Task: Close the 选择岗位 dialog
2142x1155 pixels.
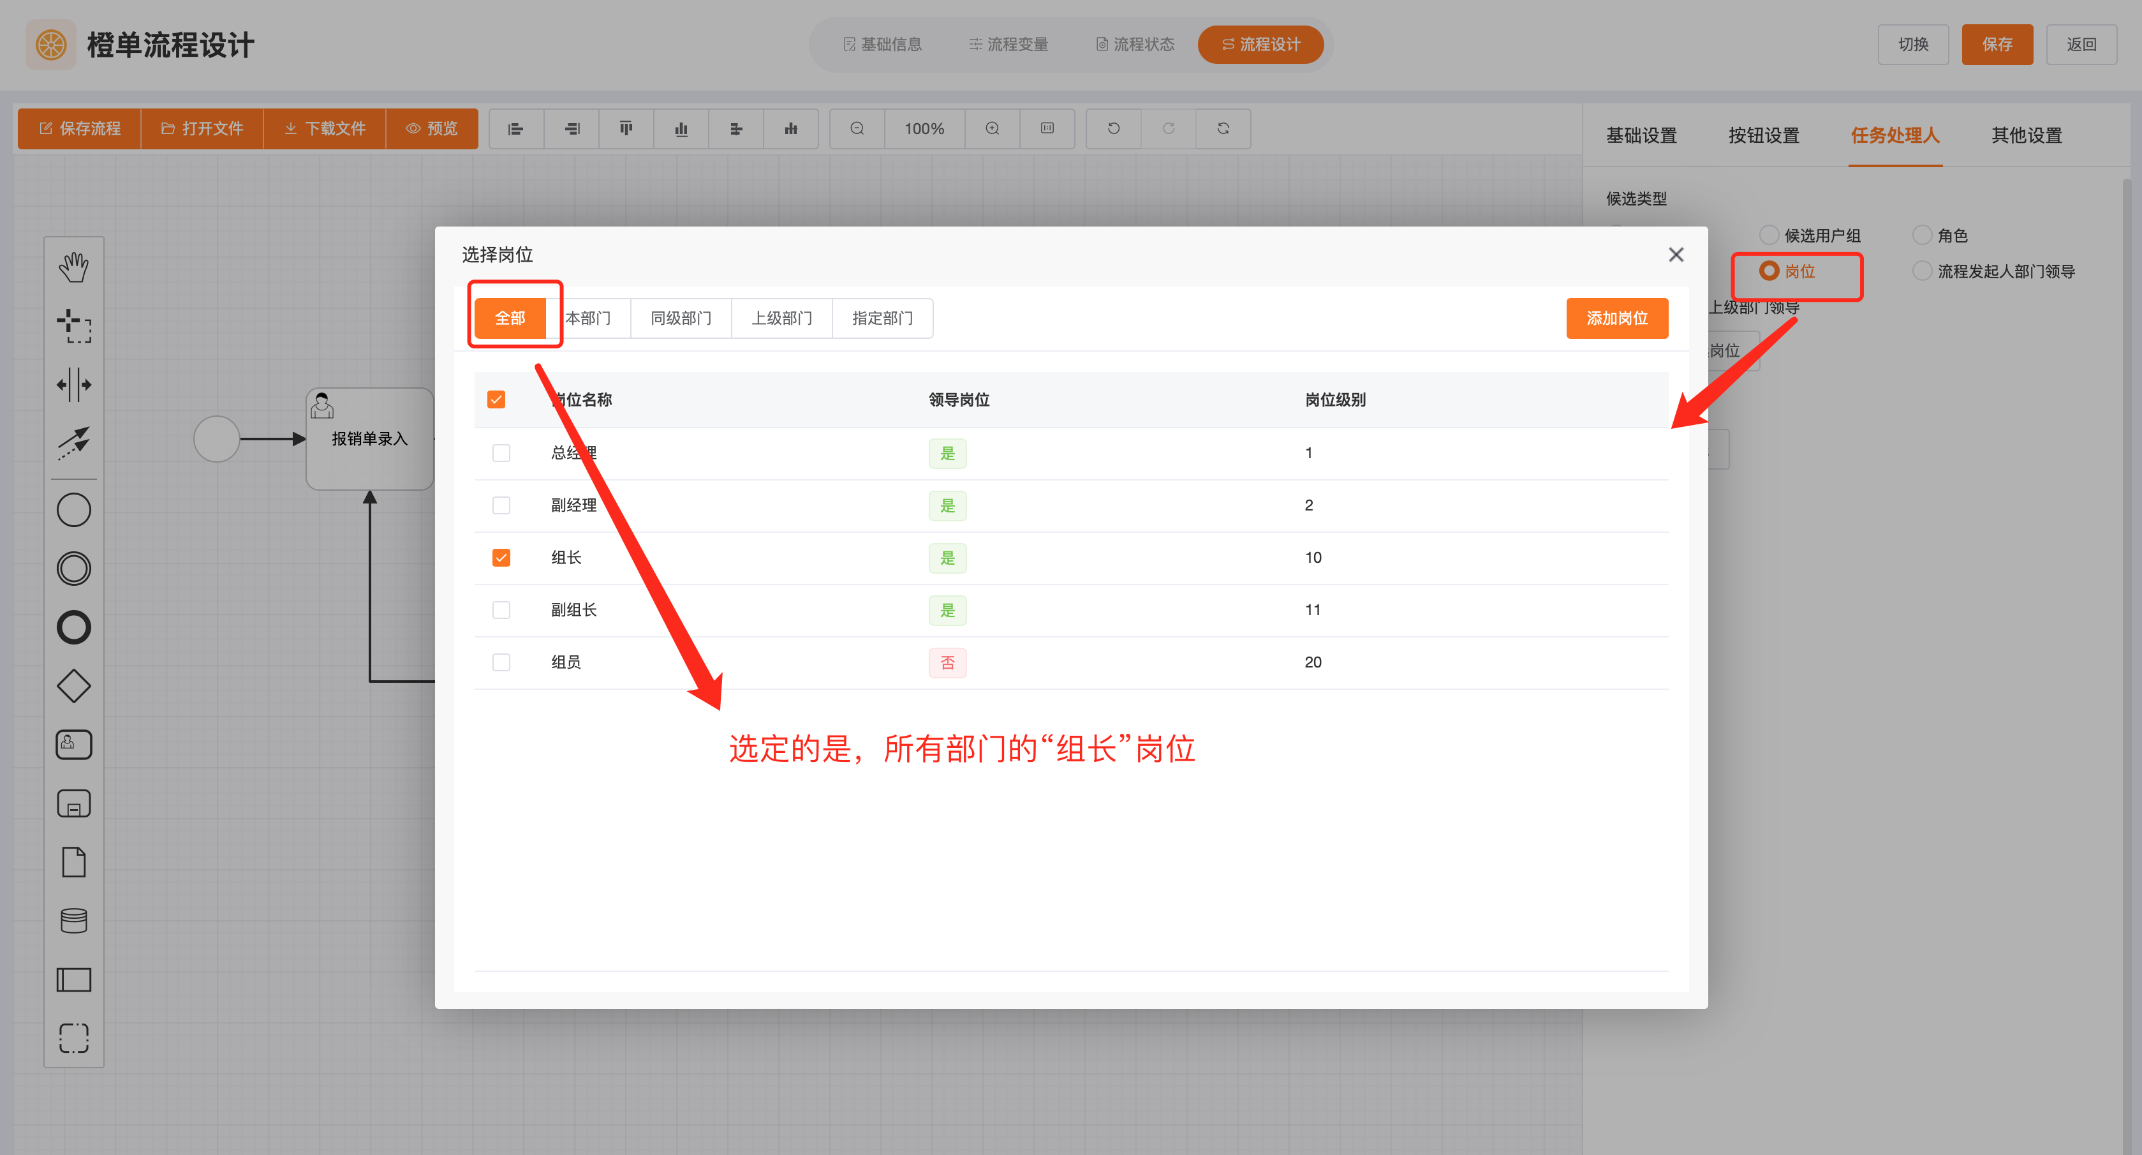Action: (1676, 255)
